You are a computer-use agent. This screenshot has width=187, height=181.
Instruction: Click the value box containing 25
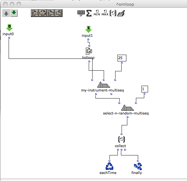122,58
